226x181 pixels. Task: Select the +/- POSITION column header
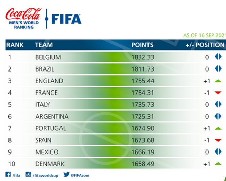[205, 45]
